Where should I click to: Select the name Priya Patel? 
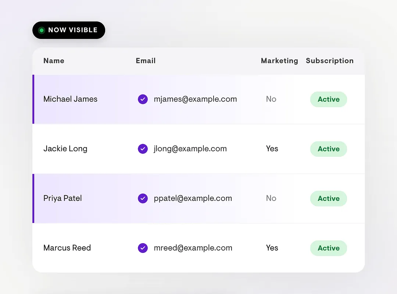tap(62, 198)
